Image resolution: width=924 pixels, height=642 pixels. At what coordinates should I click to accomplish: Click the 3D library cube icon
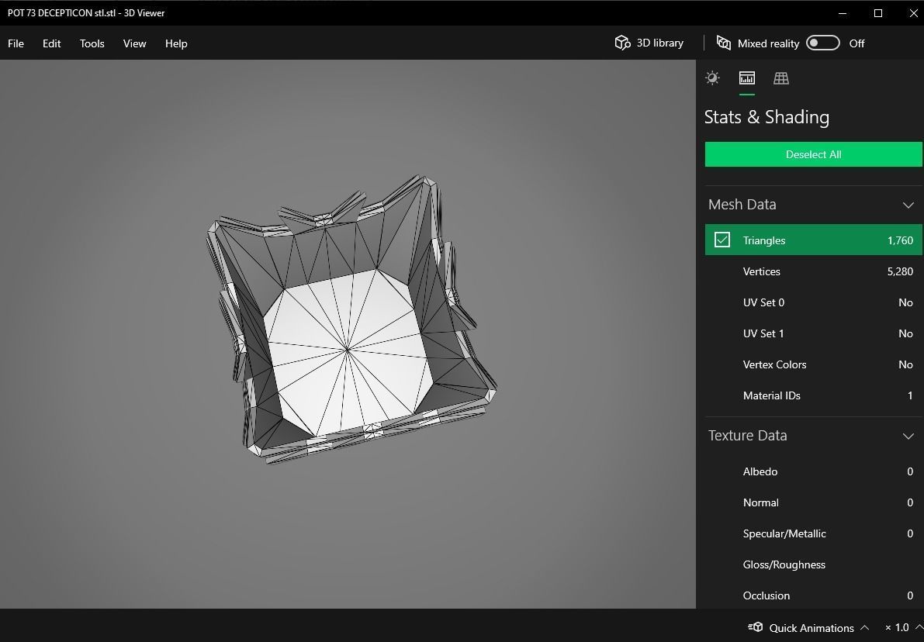(x=622, y=43)
